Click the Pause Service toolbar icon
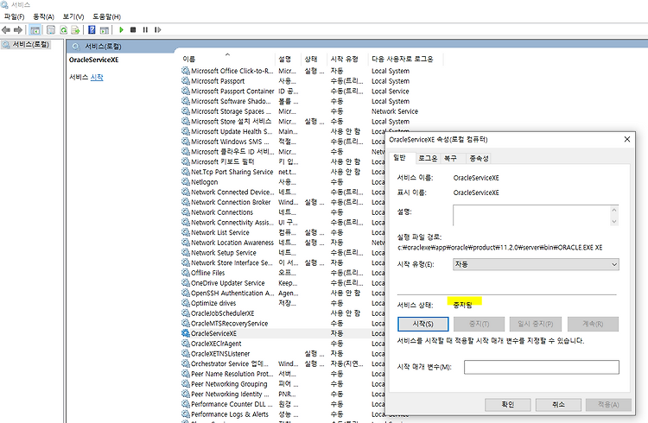This screenshot has width=648, height=423. [145, 29]
